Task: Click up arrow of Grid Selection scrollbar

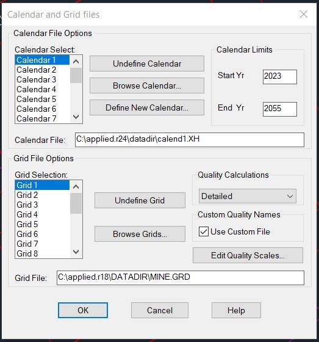Action: [76, 187]
